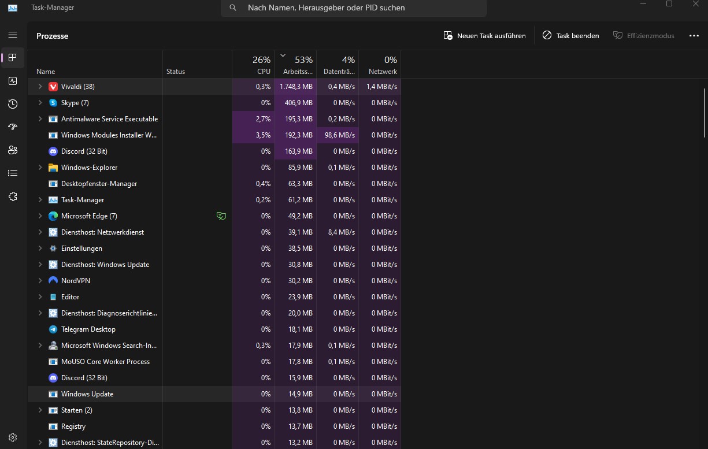The width and height of the screenshot is (708, 449).
Task: Sort by Netzwerk column header
Action: 380,64
